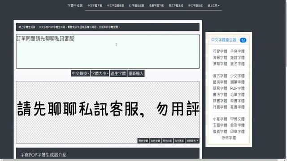Open the 毛筆字體 link
The image size is (287, 161).
[237, 94]
